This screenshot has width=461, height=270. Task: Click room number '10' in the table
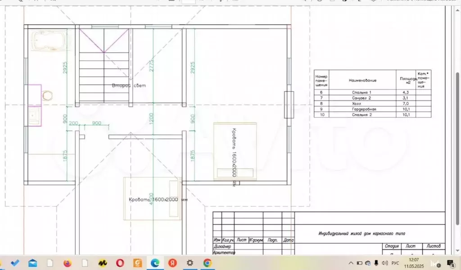(x=322, y=115)
